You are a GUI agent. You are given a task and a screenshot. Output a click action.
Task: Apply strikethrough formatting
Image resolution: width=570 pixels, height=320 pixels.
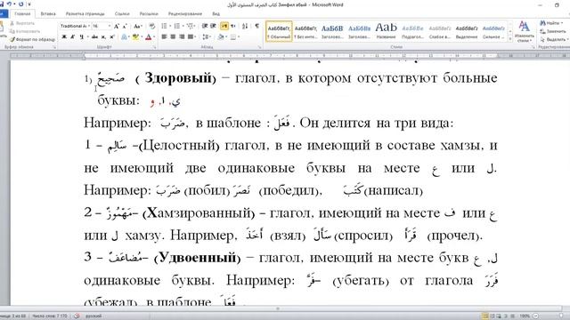point(94,36)
